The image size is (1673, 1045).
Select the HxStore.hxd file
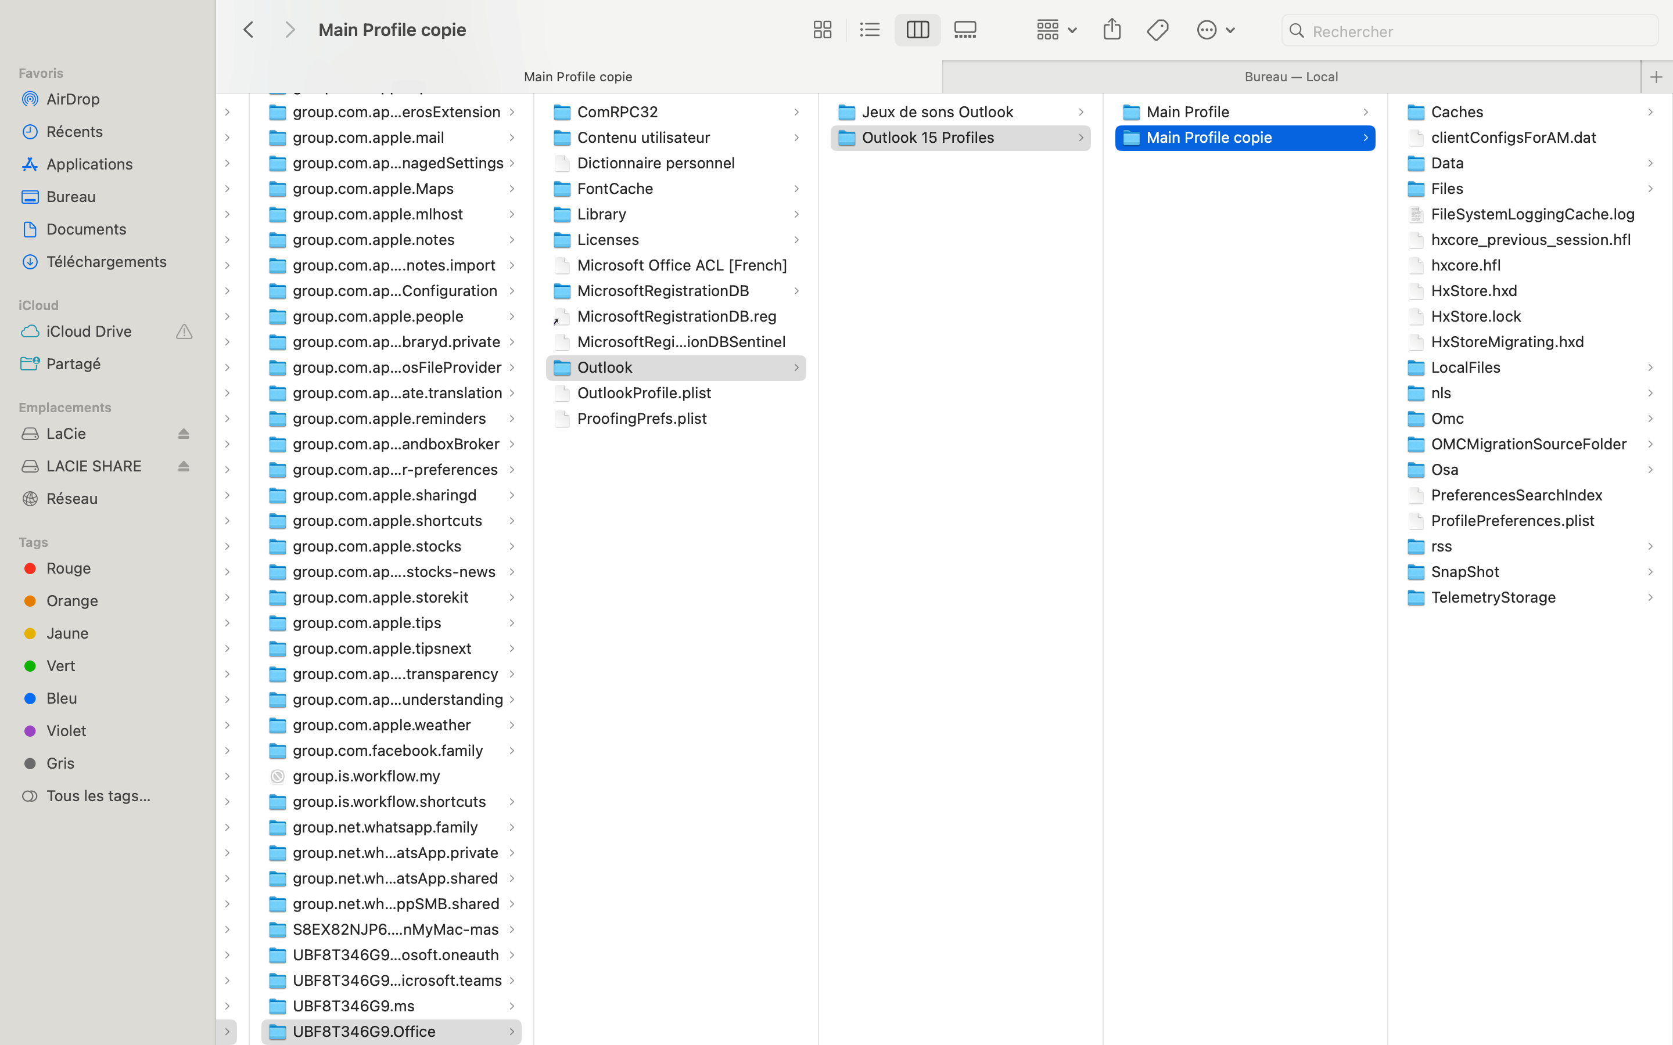click(x=1473, y=290)
